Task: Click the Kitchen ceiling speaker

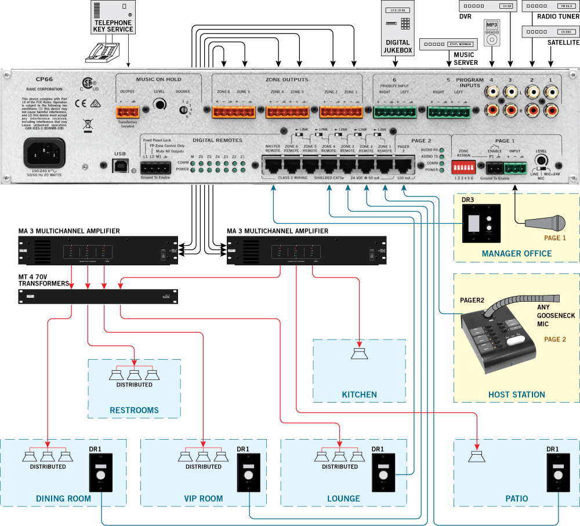Action: [359, 353]
